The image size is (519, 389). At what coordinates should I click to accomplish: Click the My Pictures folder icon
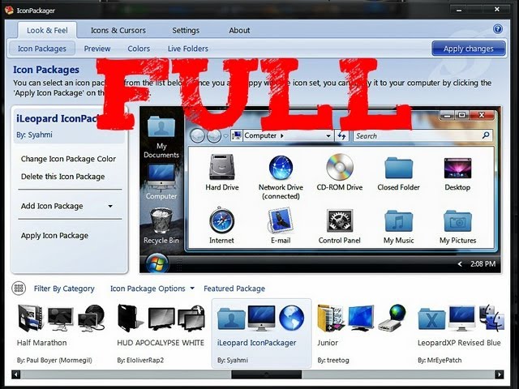(x=457, y=221)
